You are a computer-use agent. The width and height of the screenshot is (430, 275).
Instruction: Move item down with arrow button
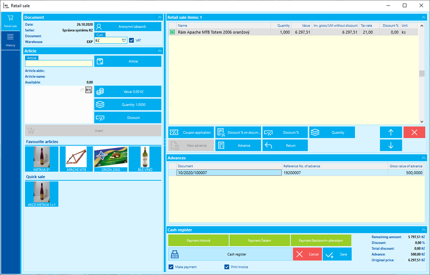coord(391,145)
